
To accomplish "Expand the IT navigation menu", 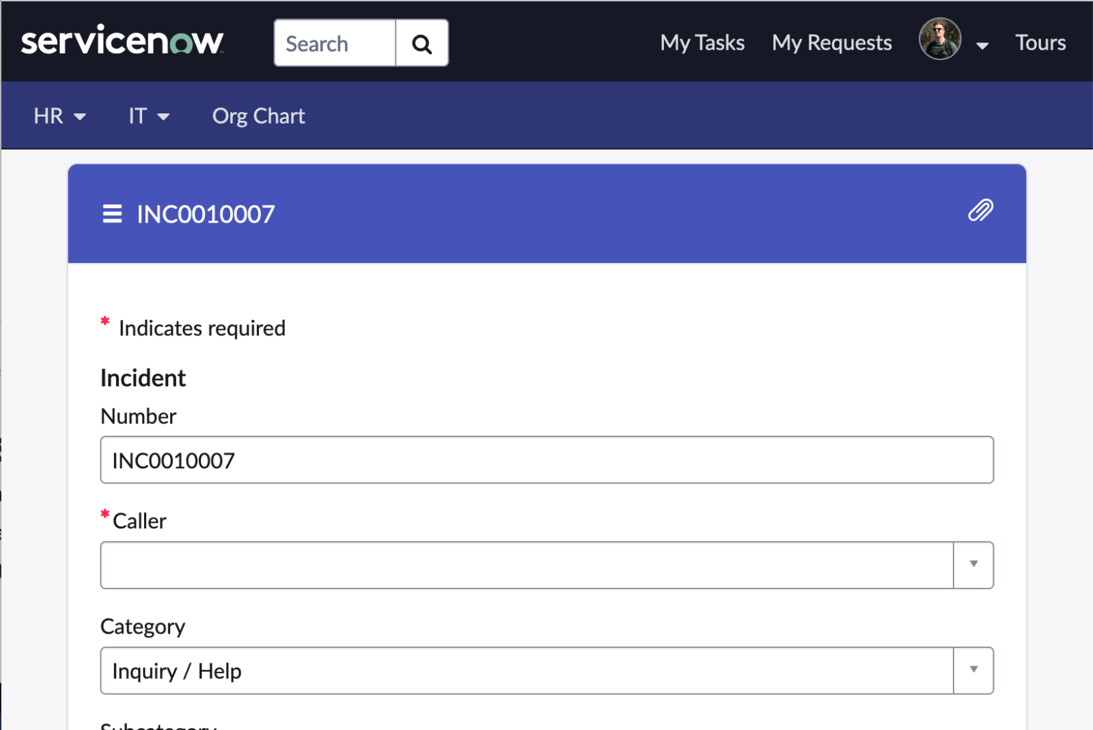I will tap(148, 115).
